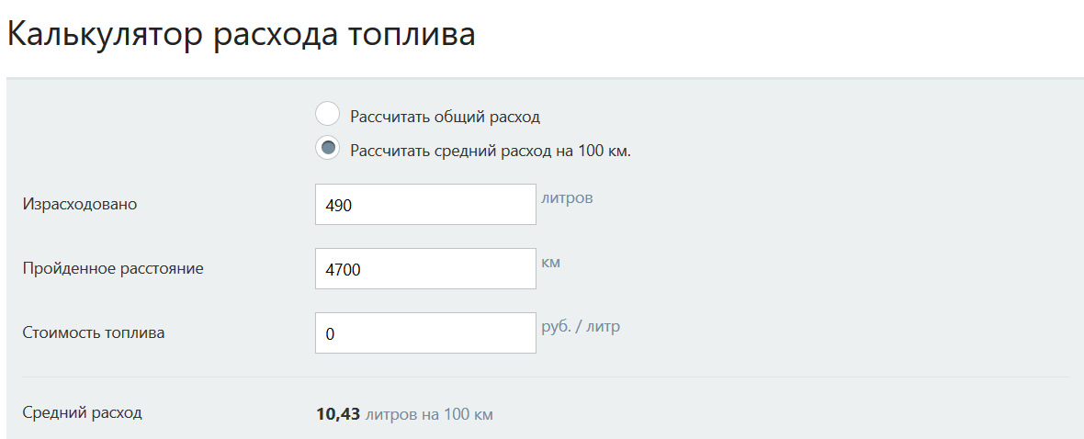This screenshot has width=1084, height=439.
Task: Click the 10,43 average consumption result
Action: point(338,414)
